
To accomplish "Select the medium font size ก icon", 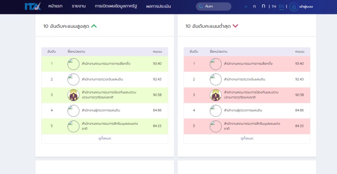I will tap(254, 7).
